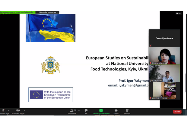Open the Чат chat panel

(86, 112)
